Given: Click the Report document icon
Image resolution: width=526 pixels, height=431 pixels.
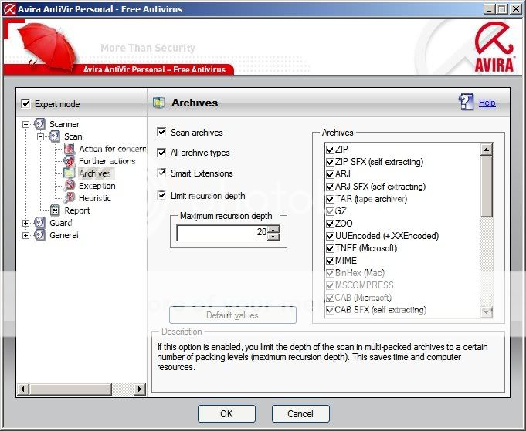Looking at the screenshot, I should (55, 210).
